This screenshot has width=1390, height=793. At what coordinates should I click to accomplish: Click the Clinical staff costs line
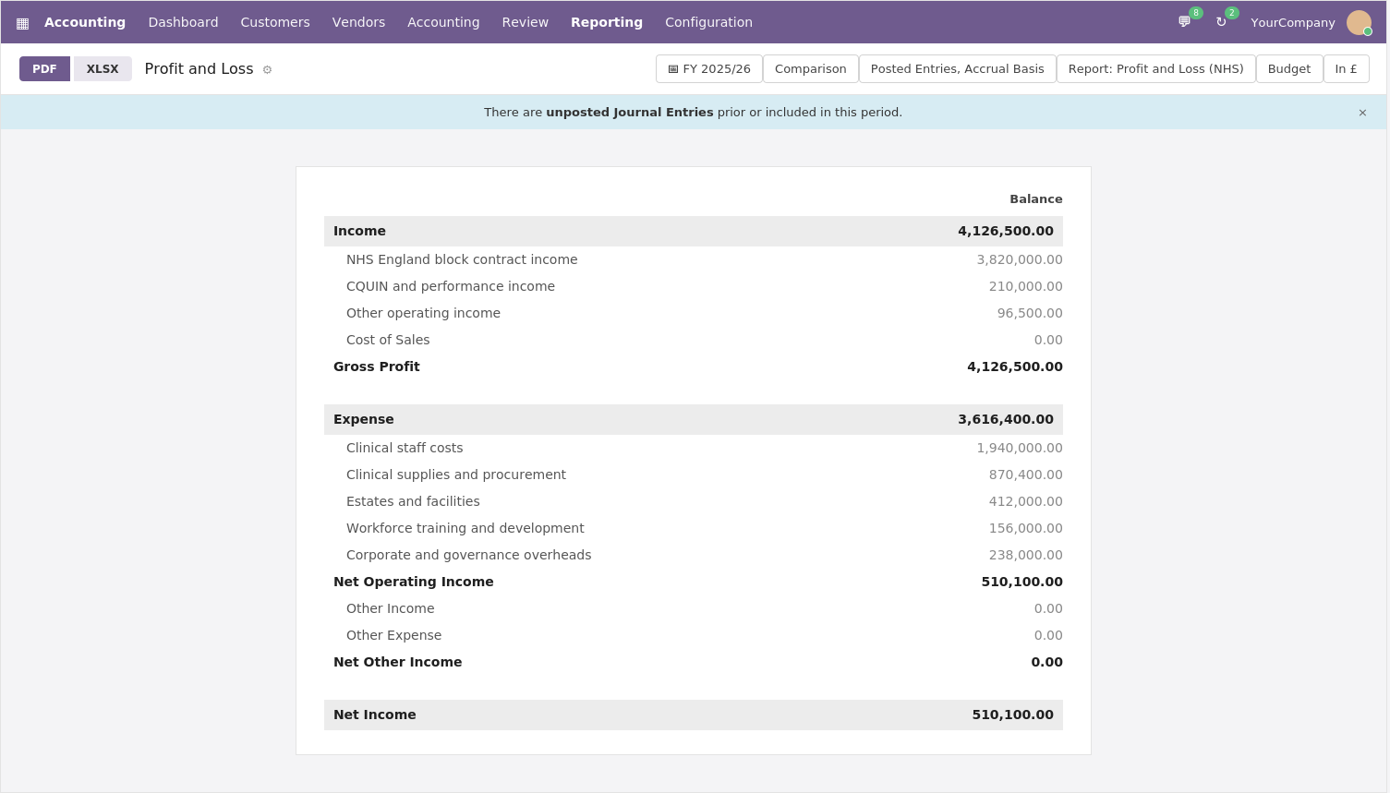(694, 448)
